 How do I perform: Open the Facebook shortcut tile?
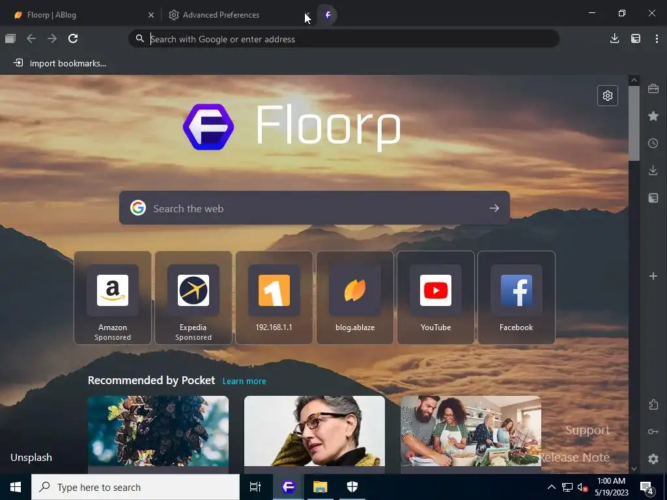pyautogui.click(x=517, y=298)
